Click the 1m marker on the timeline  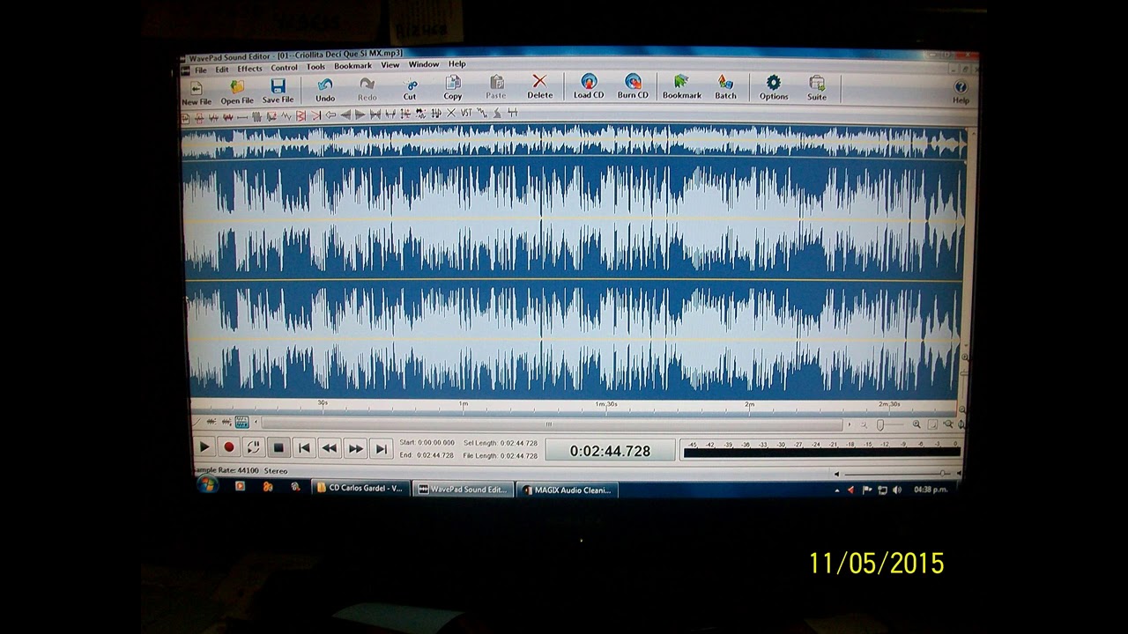(x=463, y=404)
